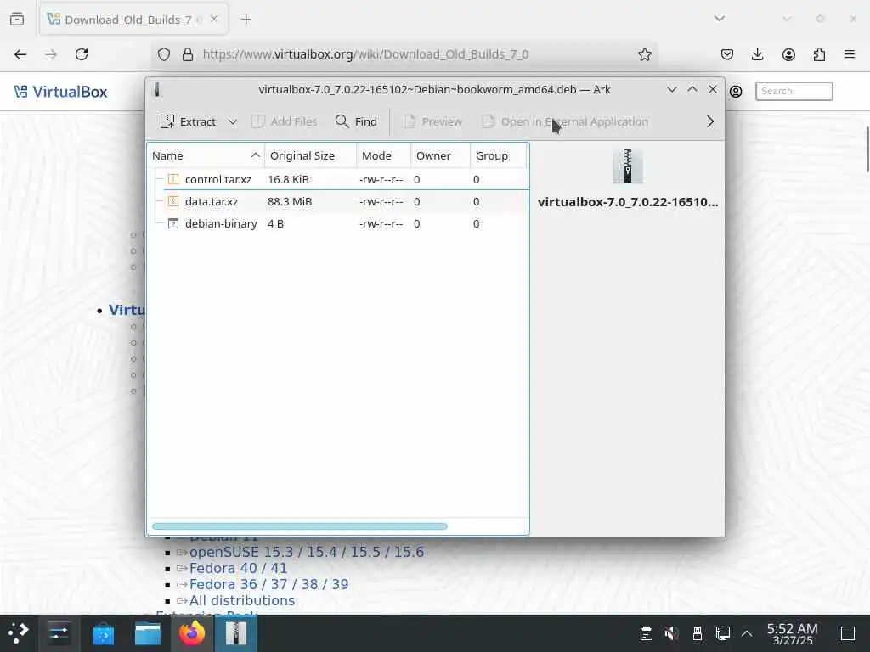This screenshot has width=870, height=652.
Task: Open the Extract dropdown arrow
Action: coord(233,121)
